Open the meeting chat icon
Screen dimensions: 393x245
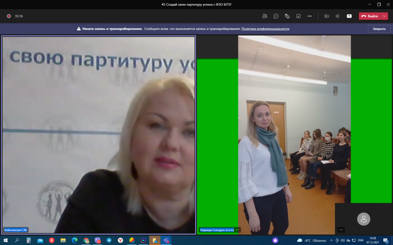[276, 16]
